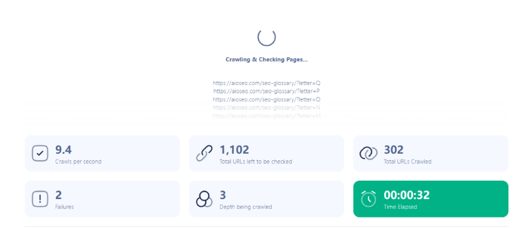Click the overlapping circles depth icon
524x229 pixels.
tap(204, 199)
